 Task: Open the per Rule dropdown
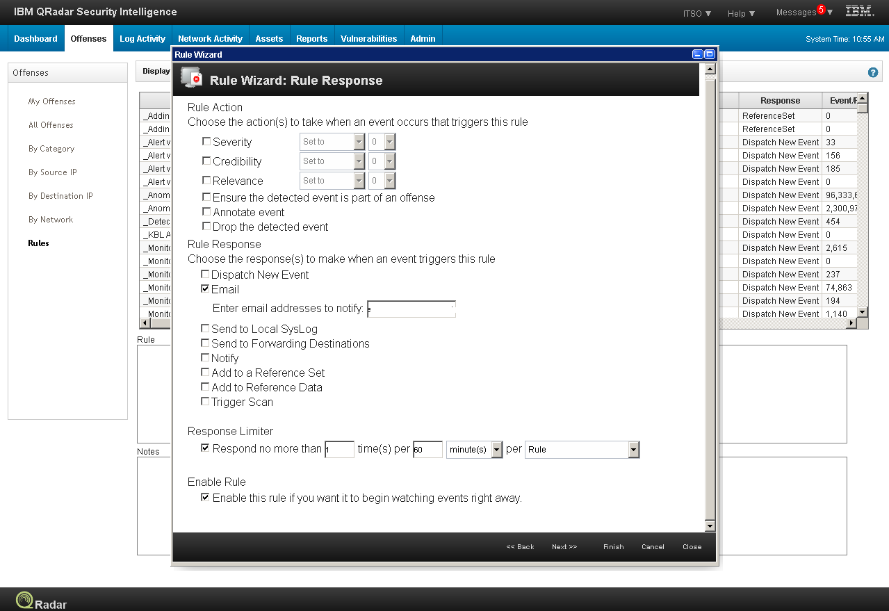582,450
